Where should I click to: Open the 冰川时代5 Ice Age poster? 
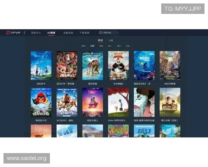[x=67, y=102]
